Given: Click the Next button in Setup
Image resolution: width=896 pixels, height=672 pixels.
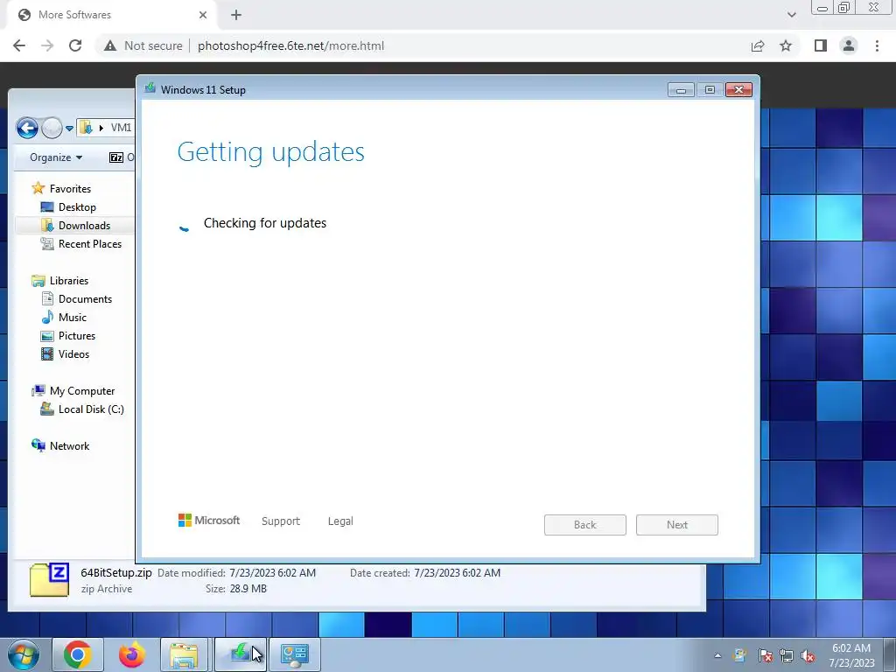Looking at the screenshot, I should click(x=677, y=525).
